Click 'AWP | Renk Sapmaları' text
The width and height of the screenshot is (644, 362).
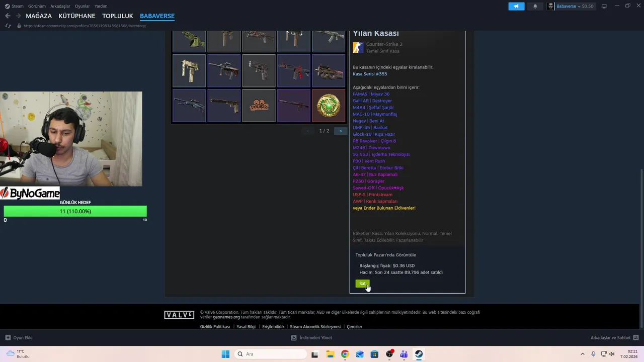click(x=375, y=201)
